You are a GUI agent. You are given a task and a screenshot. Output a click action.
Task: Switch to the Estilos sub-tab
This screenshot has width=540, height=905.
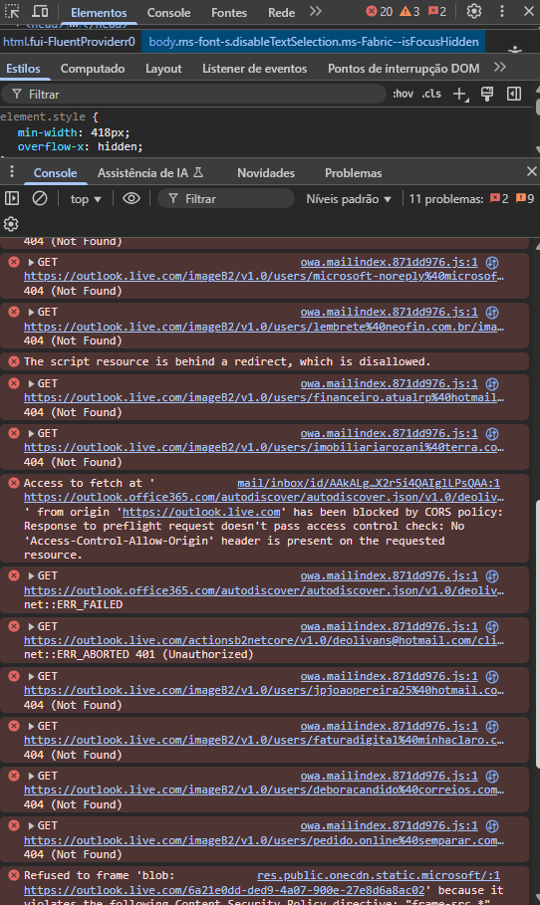(23, 68)
